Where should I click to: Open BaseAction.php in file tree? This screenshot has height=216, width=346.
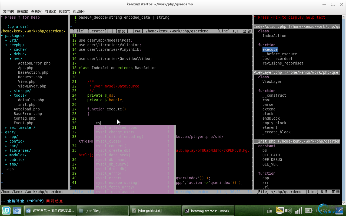pyautogui.click(x=33, y=72)
